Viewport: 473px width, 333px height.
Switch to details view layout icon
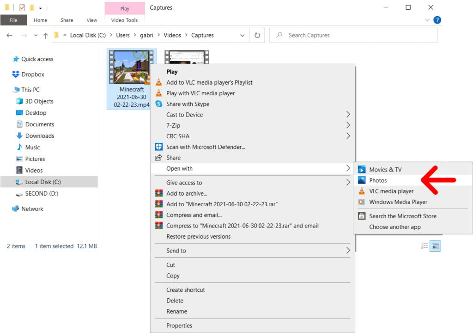[x=424, y=246]
